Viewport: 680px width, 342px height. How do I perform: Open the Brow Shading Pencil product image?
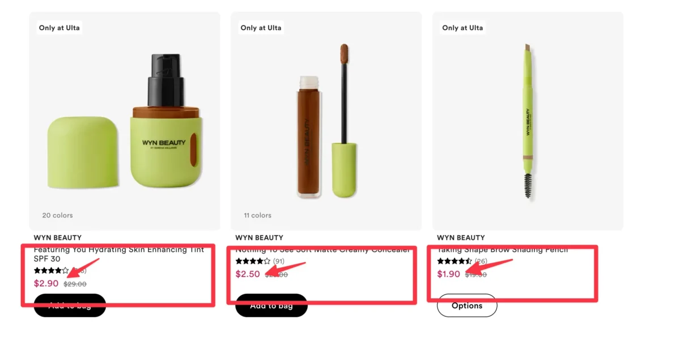528,121
